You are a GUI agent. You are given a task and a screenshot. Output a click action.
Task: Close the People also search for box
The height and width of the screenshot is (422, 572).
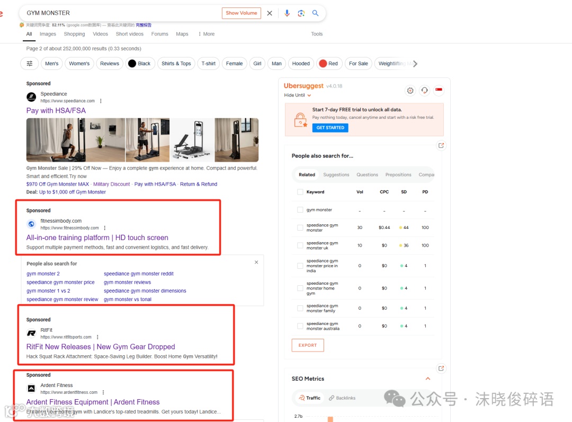pyautogui.click(x=256, y=262)
